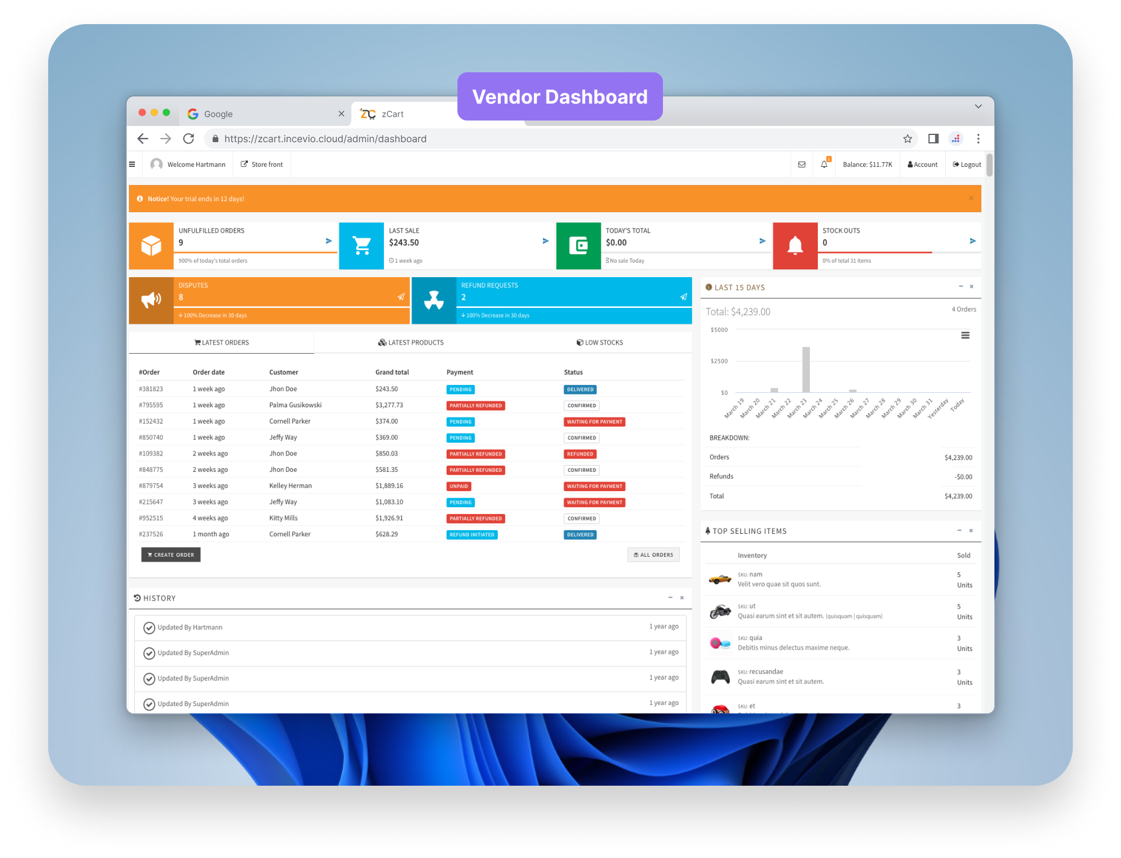1121x858 pixels.
Task: Collapse the Last 15 Days panel
Action: pos(961,287)
